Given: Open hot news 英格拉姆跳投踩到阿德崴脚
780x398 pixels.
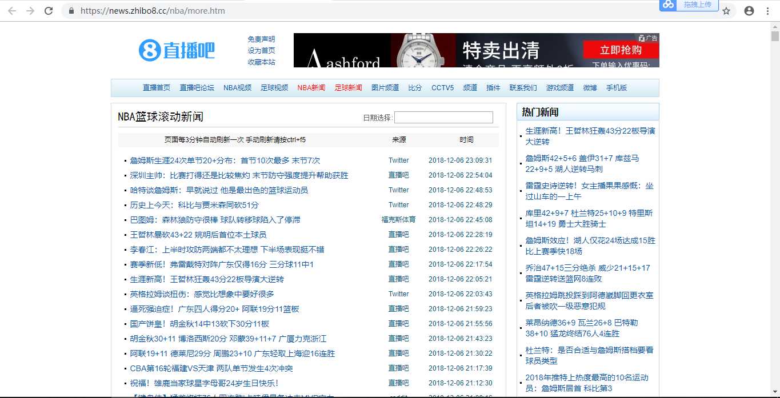Looking at the screenshot, I should pyautogui.click(x=590, y=300).
